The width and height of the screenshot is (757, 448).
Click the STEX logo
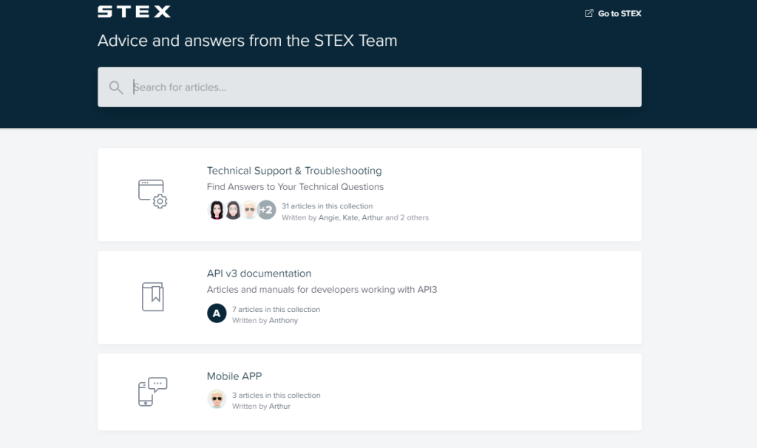(134, 12)
